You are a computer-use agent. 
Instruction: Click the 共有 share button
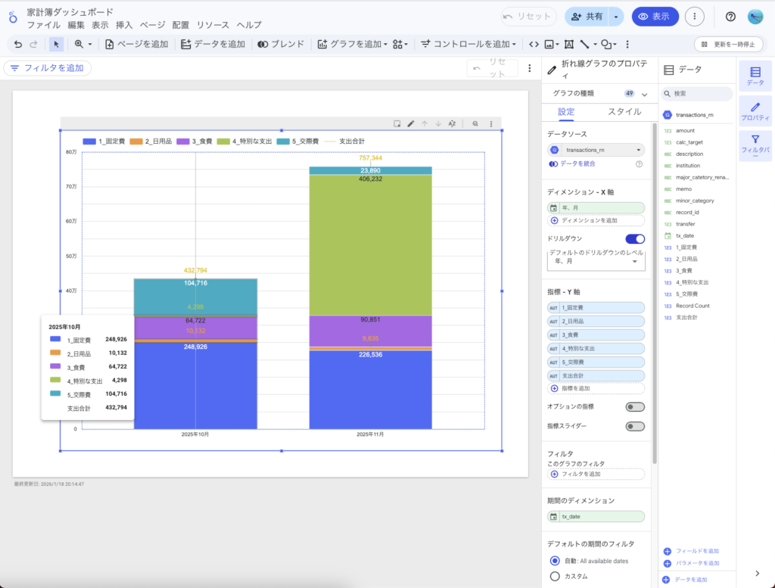[586, 17]
